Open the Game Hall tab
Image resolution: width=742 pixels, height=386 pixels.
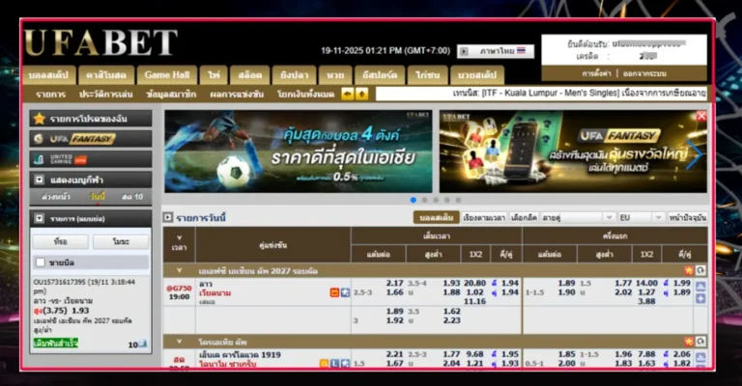[x=167, y=74]
